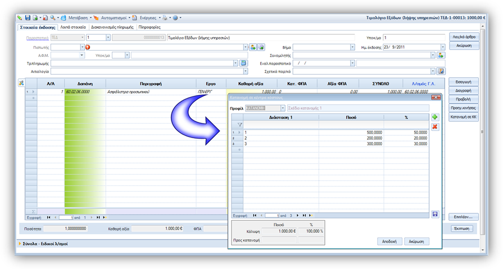Click the Διάσταση 1 column header
The image size is (503, 269).
280,117
